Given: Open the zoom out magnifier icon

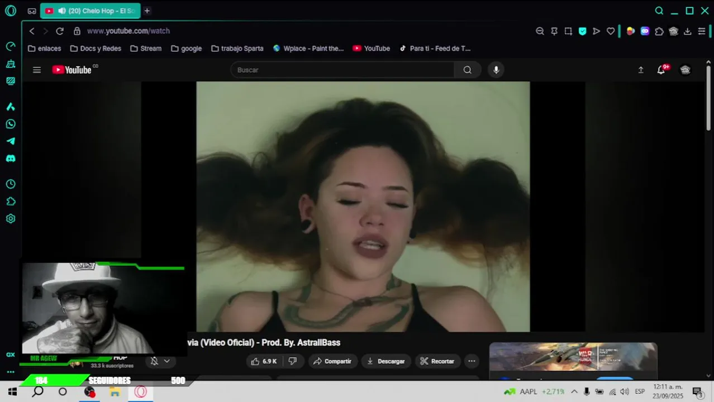Looking at the screenshot, I should click(540, 31).
